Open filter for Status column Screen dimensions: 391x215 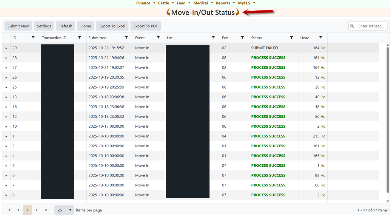click(291, 38)
